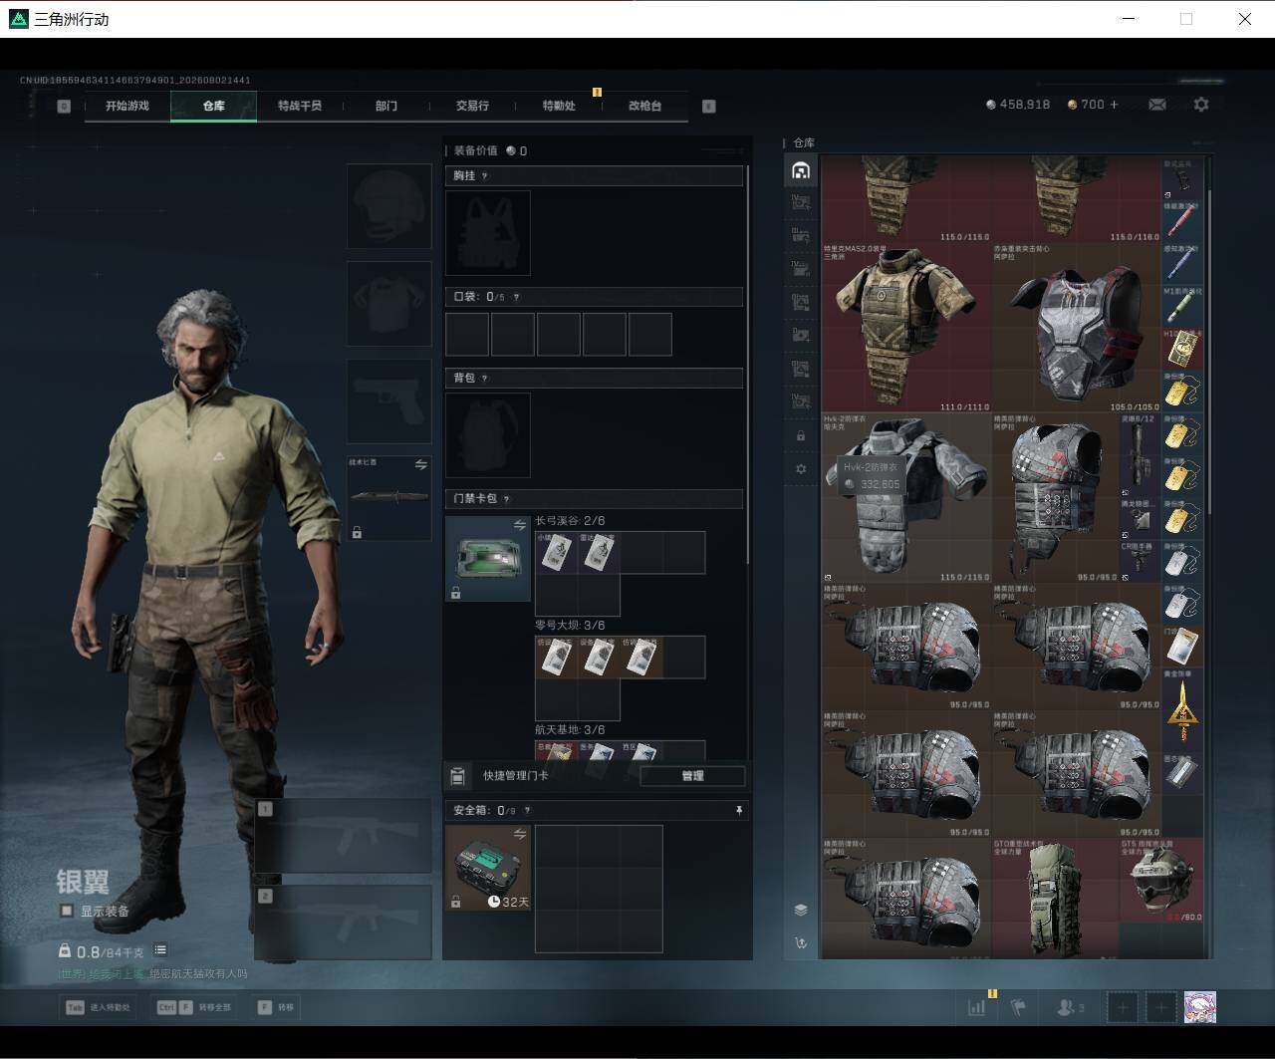Click the Tab 进入特勤处 shortcut button
Viewport: 1275px width, 1059px height.
[x=99, y=1007]
